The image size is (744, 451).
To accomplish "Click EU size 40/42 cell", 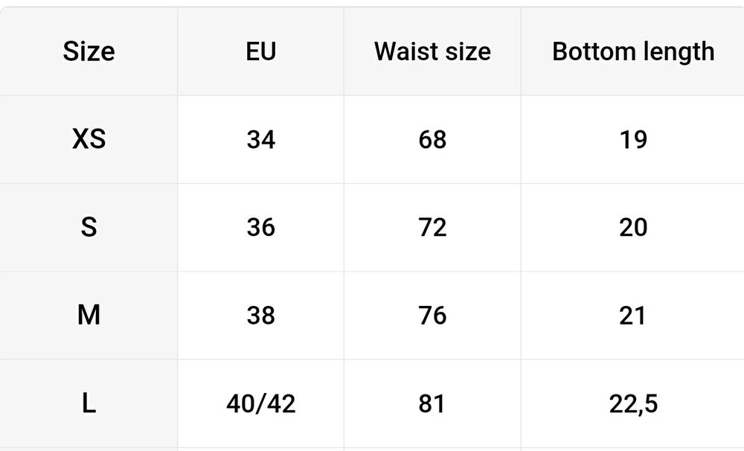I will (260, 404).
